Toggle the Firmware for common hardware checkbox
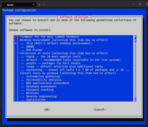This screenshot has height=127, width=148. point(16,37)
